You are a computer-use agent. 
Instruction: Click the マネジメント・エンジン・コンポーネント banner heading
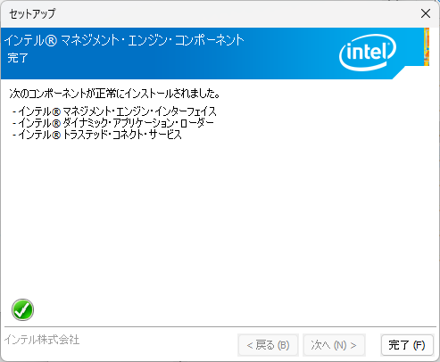tap(153, 40)
